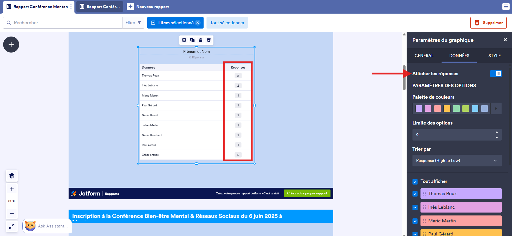The height and width of the screenshot is (236, 512).
Task: Click the 1 item sélectionné checkbox badge
Action: (x=153, y=23)
